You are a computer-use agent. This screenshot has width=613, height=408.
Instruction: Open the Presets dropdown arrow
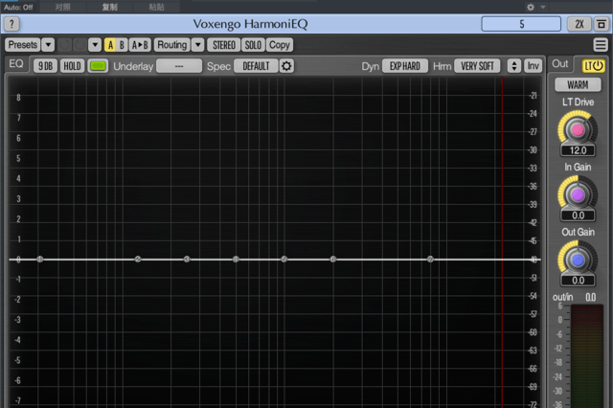point(48,45)
